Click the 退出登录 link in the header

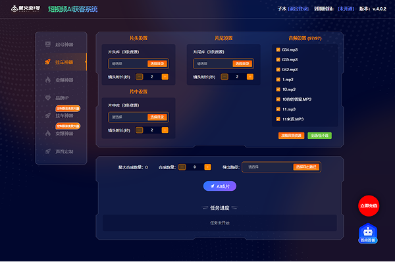coord(298,9)
